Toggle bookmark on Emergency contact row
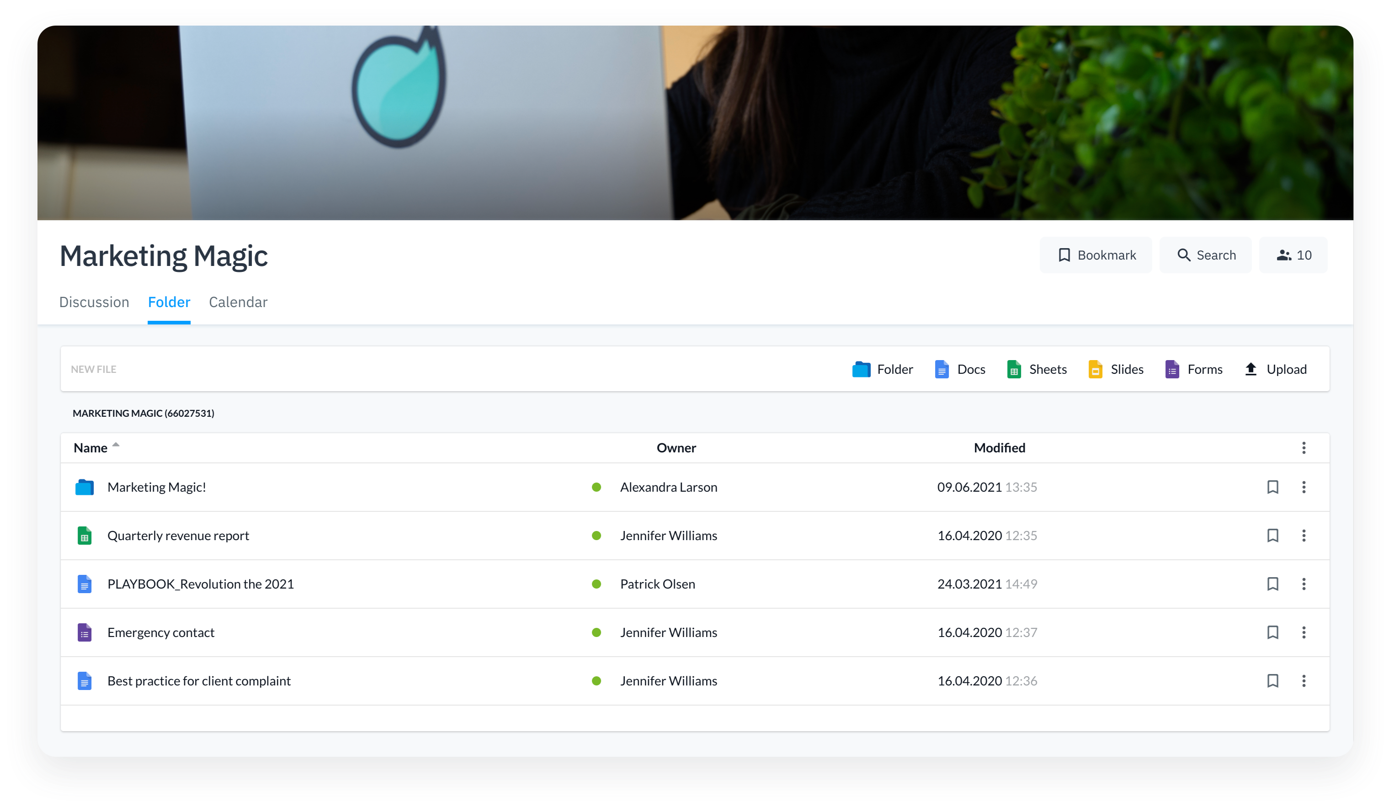Image resolution: width=1394 pixels, height=807 pixels. tap(1272, 632)
